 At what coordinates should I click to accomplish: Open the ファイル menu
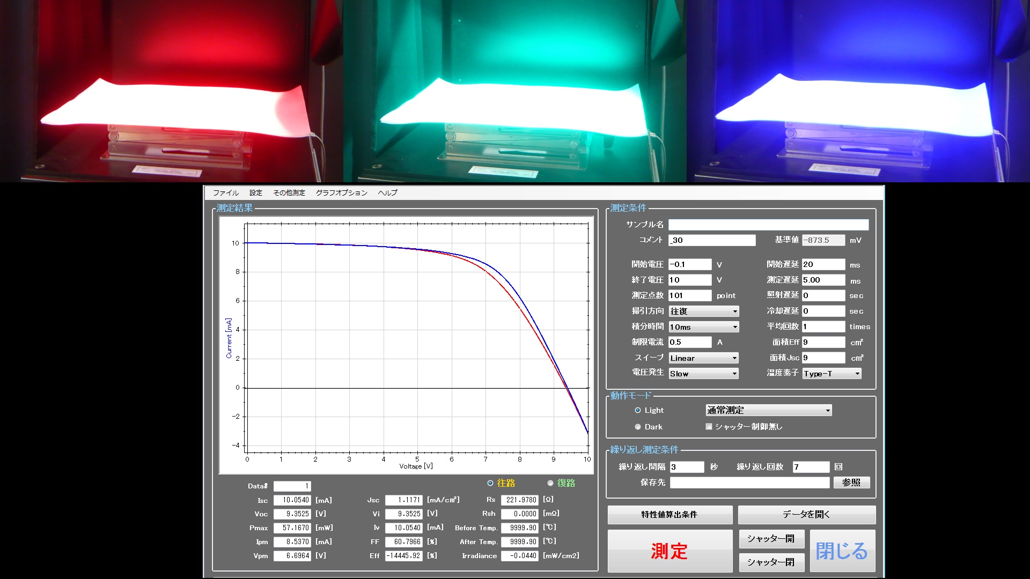point(224,192)
